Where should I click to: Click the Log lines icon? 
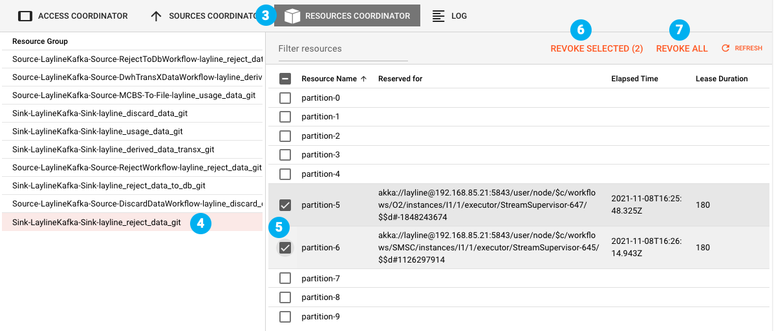pyautogui.click(x=439, y=15)
